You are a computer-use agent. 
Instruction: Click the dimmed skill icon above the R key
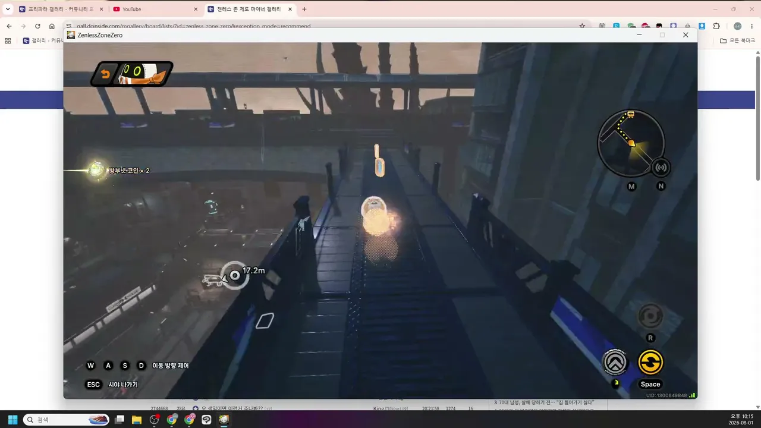650,316
